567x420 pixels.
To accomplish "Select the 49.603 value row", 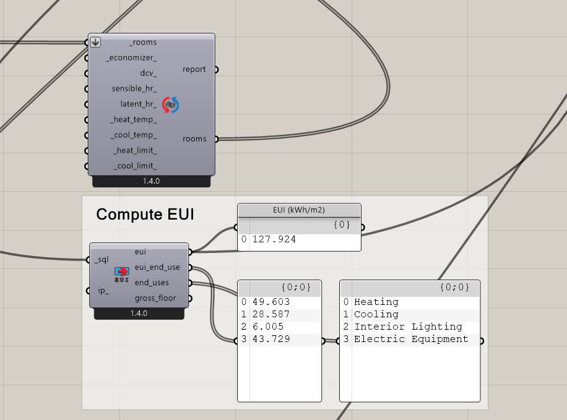I will (x=279, y=302).
